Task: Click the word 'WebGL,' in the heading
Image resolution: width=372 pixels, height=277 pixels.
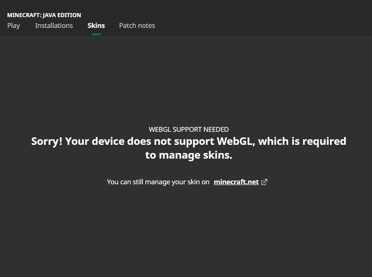Action: (236, 141)
